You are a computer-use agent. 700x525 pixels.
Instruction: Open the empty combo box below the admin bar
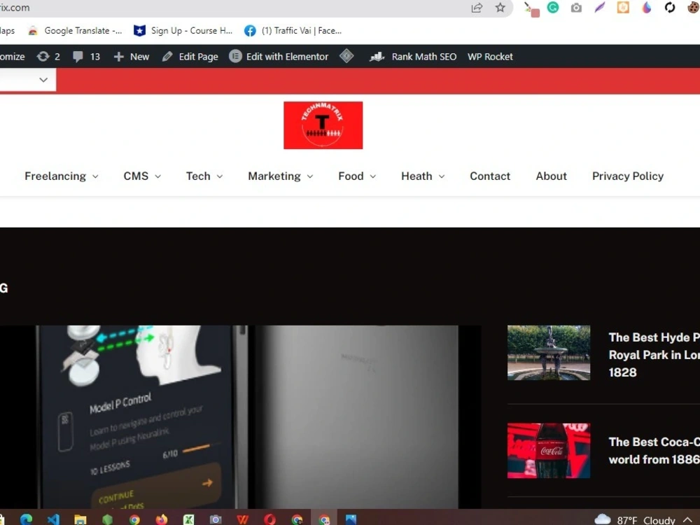28,79
